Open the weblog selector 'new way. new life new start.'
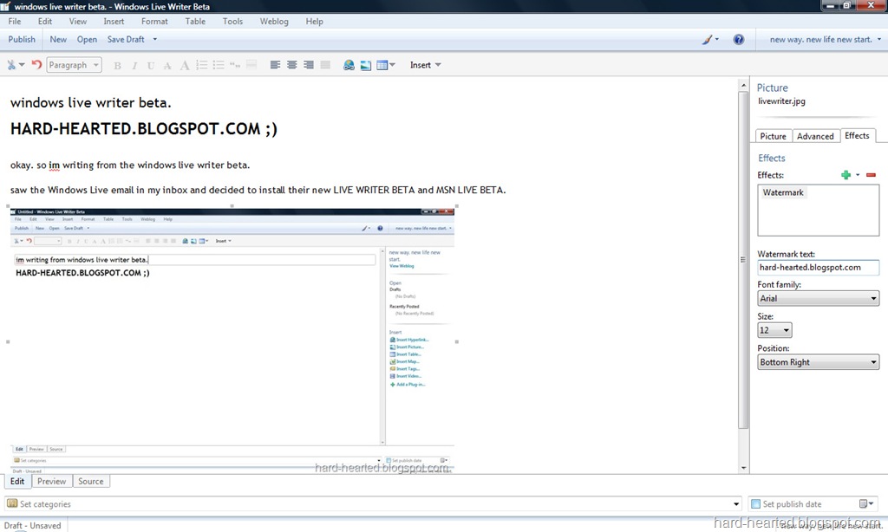Screen dimensions: 888x532 point(826,40)
